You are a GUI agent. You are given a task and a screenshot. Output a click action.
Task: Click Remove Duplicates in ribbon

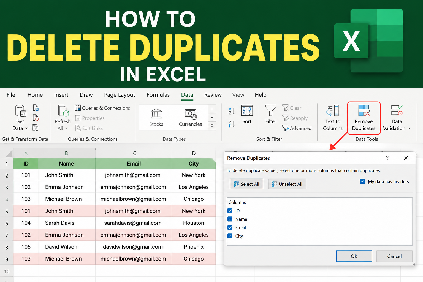pyautogui.click(x=364, y=118)
